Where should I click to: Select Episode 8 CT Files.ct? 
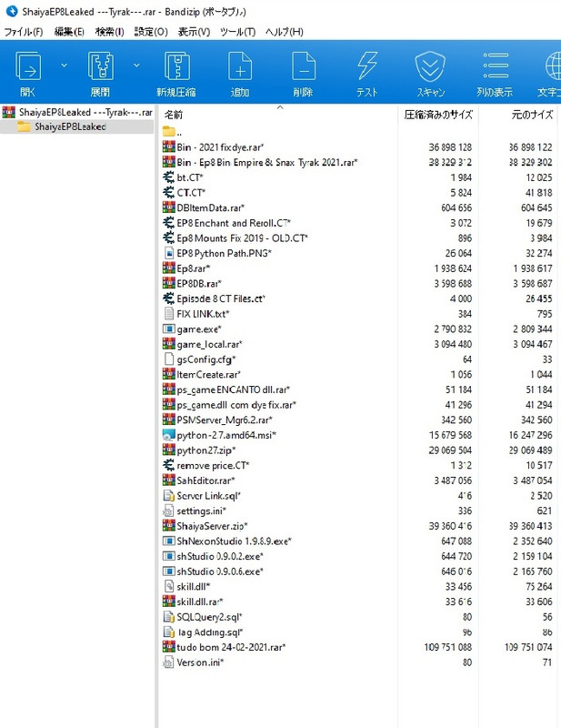coord(221,298)
